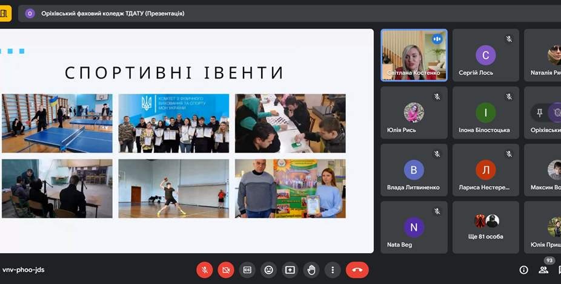The height and width of the screenshot is (284, 561).
Task: Click the muted mic icon on Сергій Лось tile
Action: tap(509, 39)
